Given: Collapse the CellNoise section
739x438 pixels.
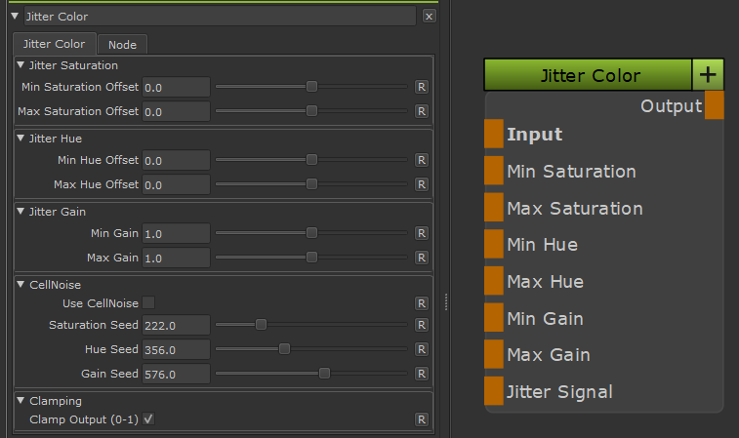Looking at the screenshot, I should pyautogui.click(x=21, y=285).
